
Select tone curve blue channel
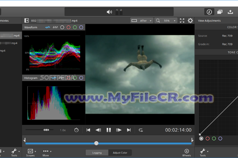click(x=220, y=139)
